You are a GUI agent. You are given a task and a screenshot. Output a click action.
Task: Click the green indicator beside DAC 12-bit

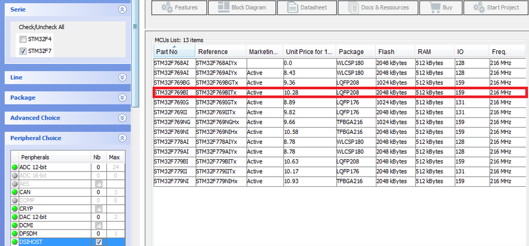pos(14,217)
